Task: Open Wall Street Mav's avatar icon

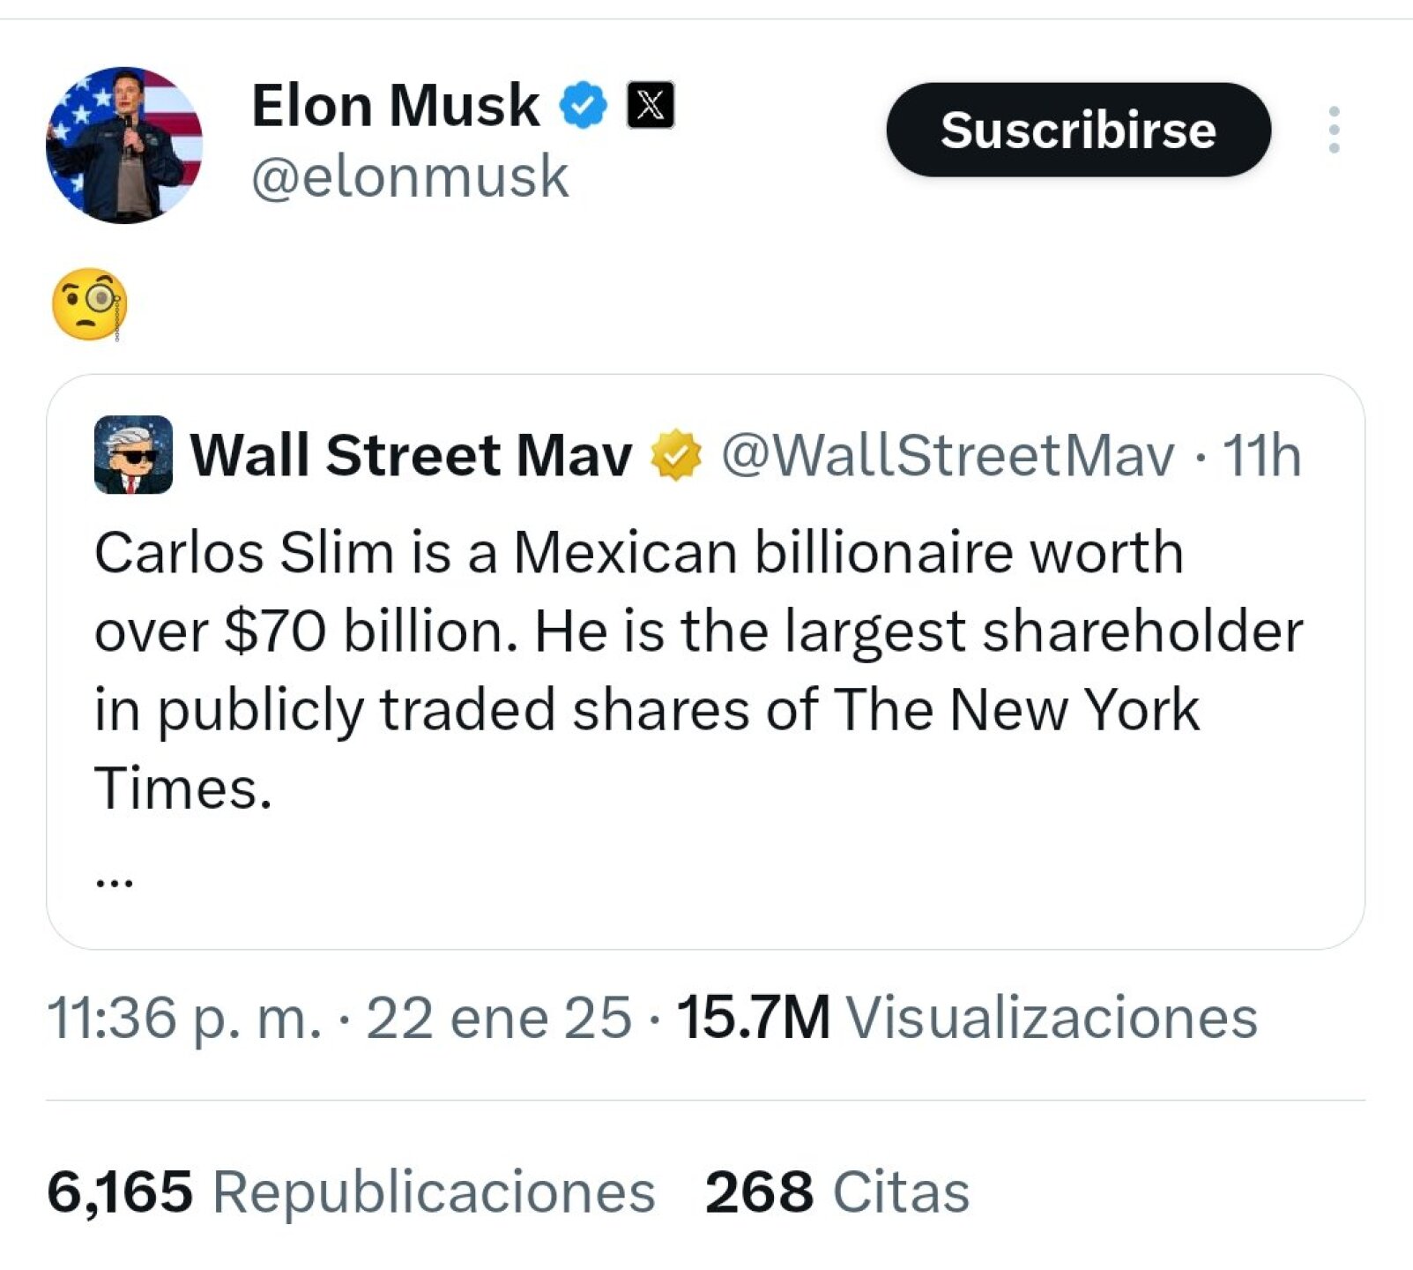Action: pos(133,455)
